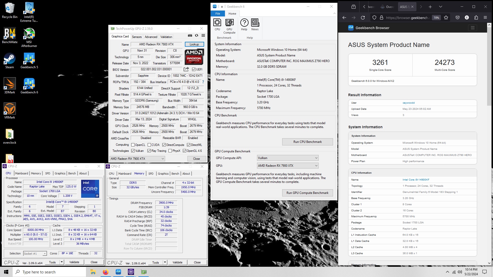Screen dimensions: 493x277
Task: Click News icon in Geekbench ribbon
Action: point(255,25)
